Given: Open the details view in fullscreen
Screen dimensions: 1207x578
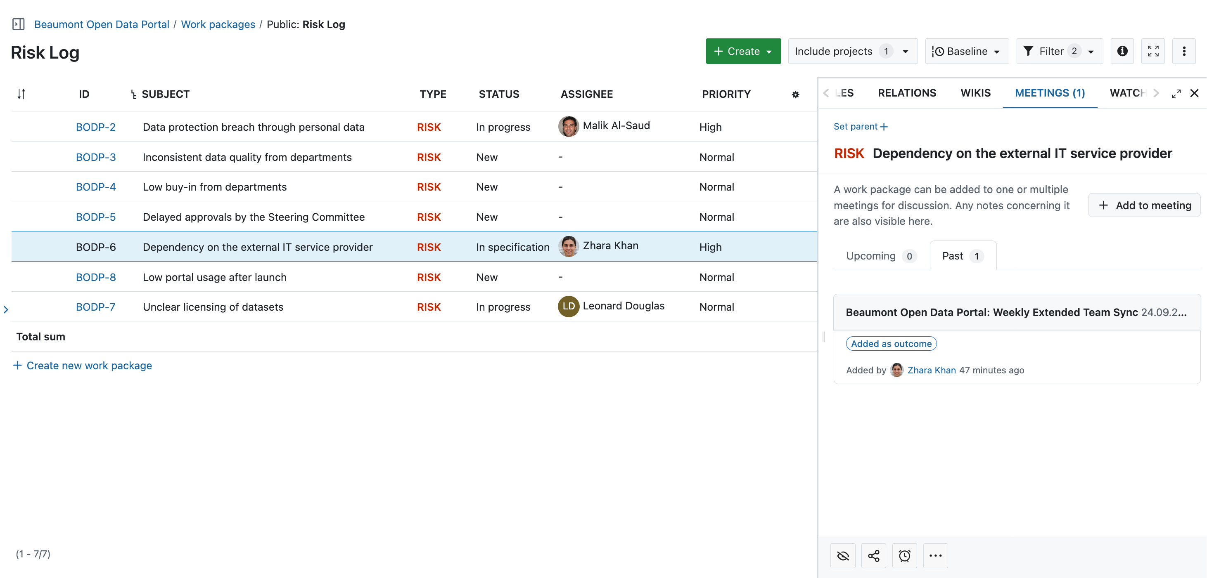Looking at the screenshot, I should [x=1176, y=94].
